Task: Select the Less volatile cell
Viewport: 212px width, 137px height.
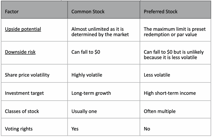Action: (x=175, y=73)
